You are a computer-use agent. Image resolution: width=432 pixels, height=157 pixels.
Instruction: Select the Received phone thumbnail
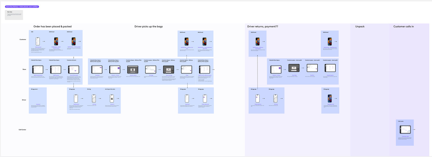187,99
